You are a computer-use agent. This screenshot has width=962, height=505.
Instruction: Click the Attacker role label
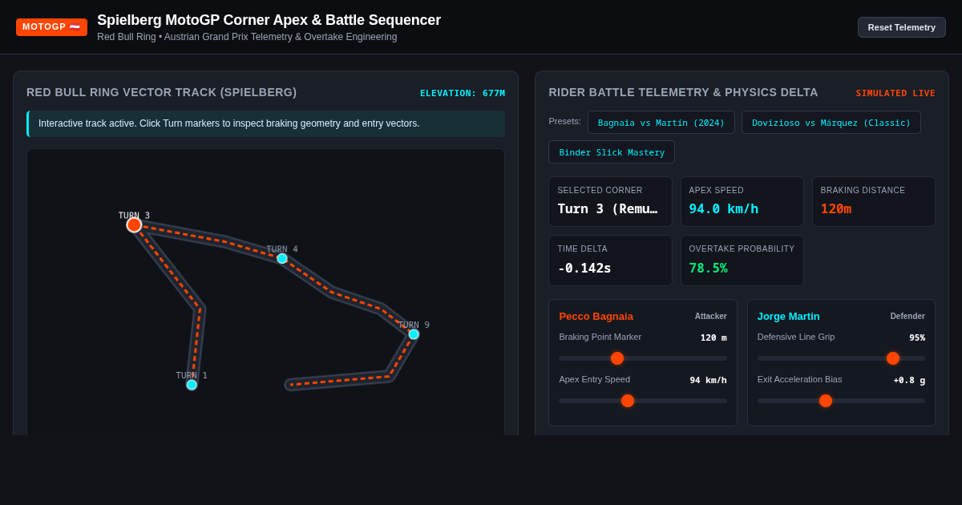711,316
